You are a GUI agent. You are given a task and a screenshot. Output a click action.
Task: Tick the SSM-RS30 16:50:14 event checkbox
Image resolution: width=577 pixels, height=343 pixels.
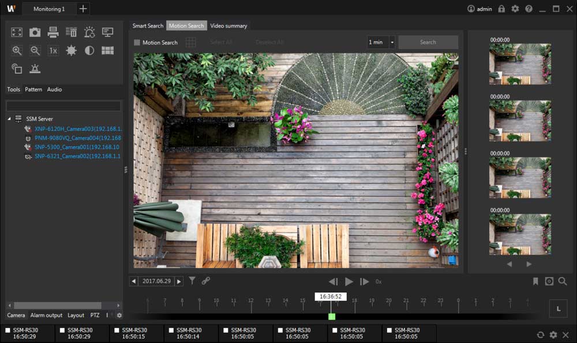point(171,330)
